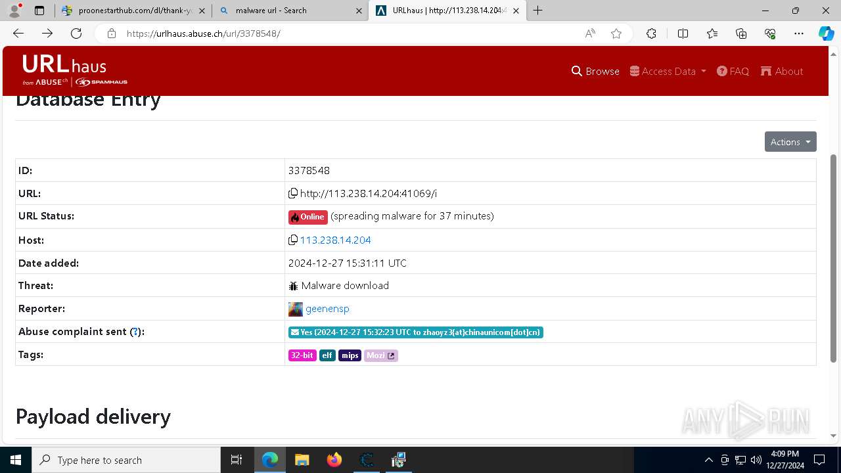
Task: Close the URLhaus tab
Action: (x=516, y=11)
